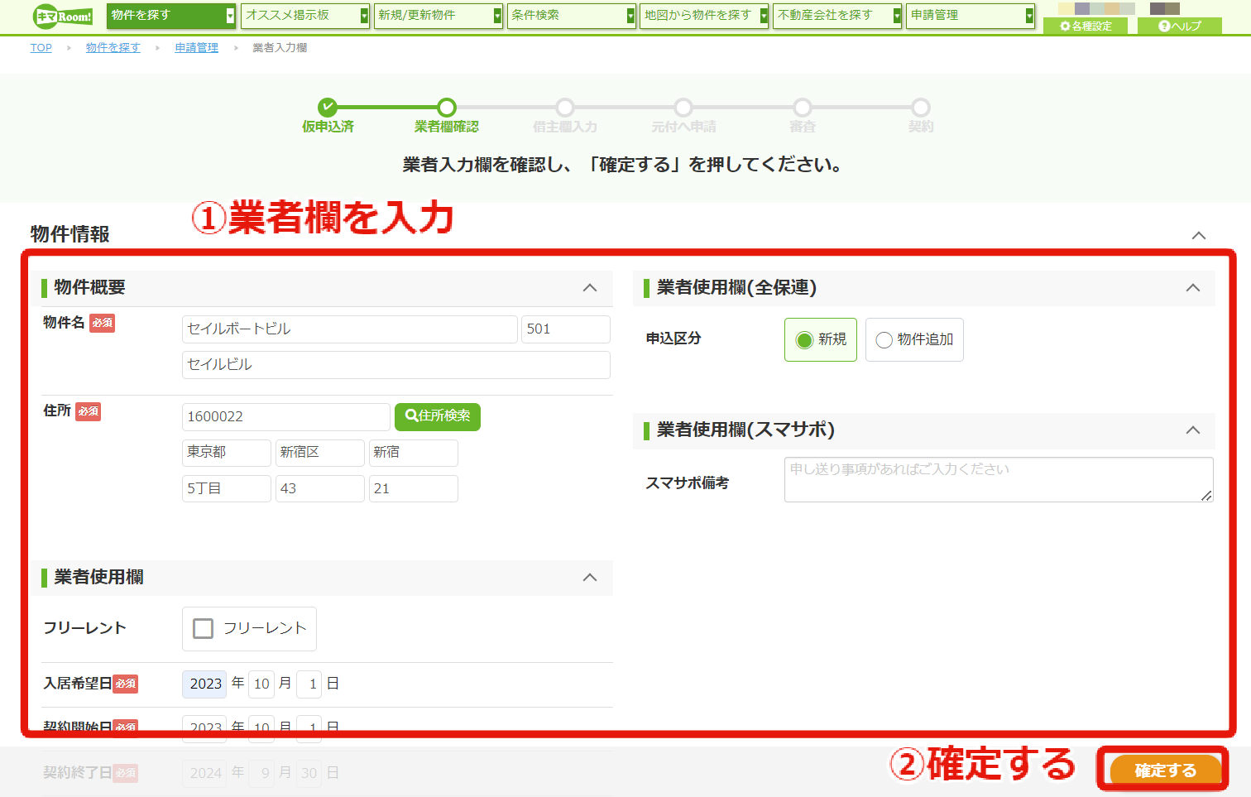Click the address number field 43
1251x797 pixels.
pyautogui.click(x=320, y=488)
